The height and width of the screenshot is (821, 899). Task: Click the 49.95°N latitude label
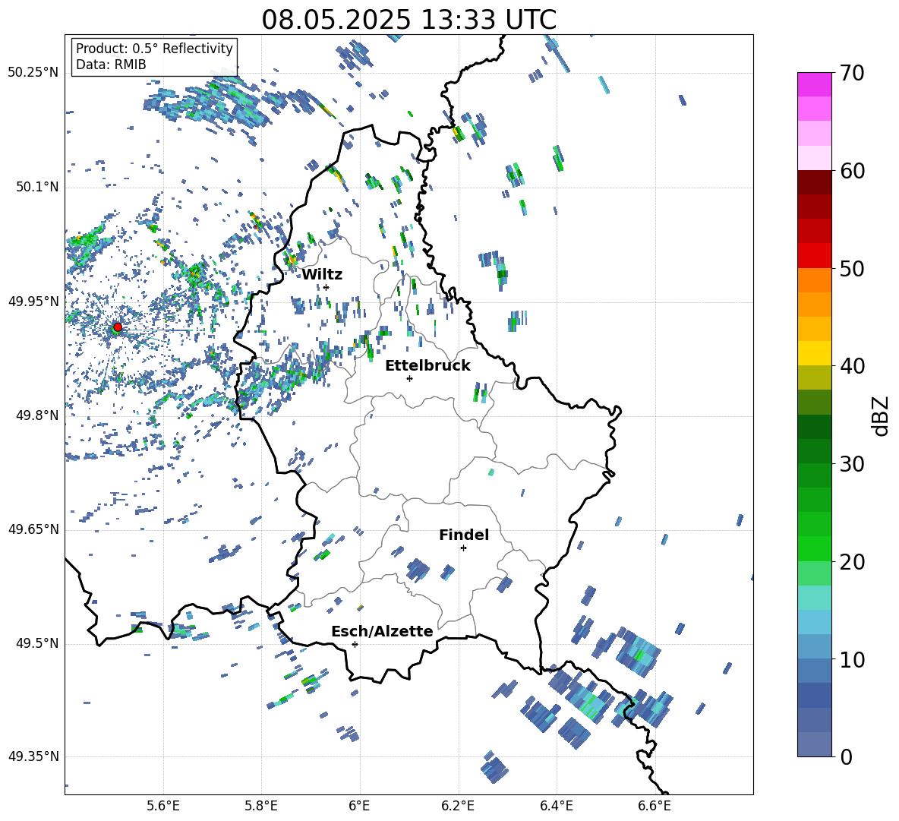click(x=33, y=302)
